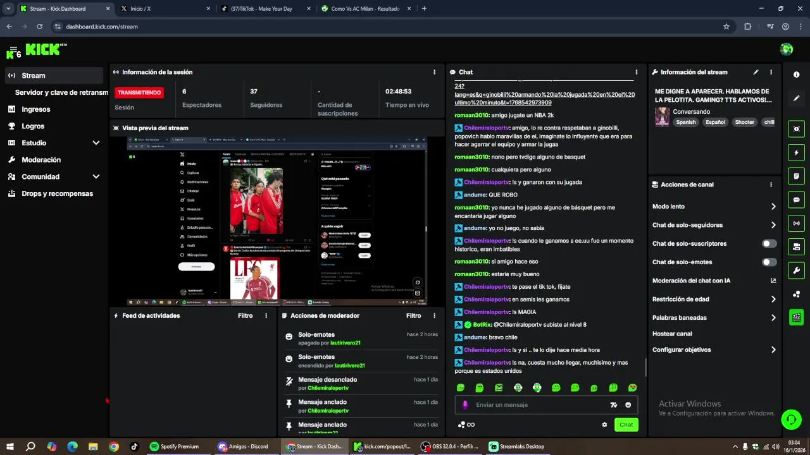Viewport: 810px width, 455px height.
Task: Open options menu of Feed de actividades
Action: tap(266, 315)
